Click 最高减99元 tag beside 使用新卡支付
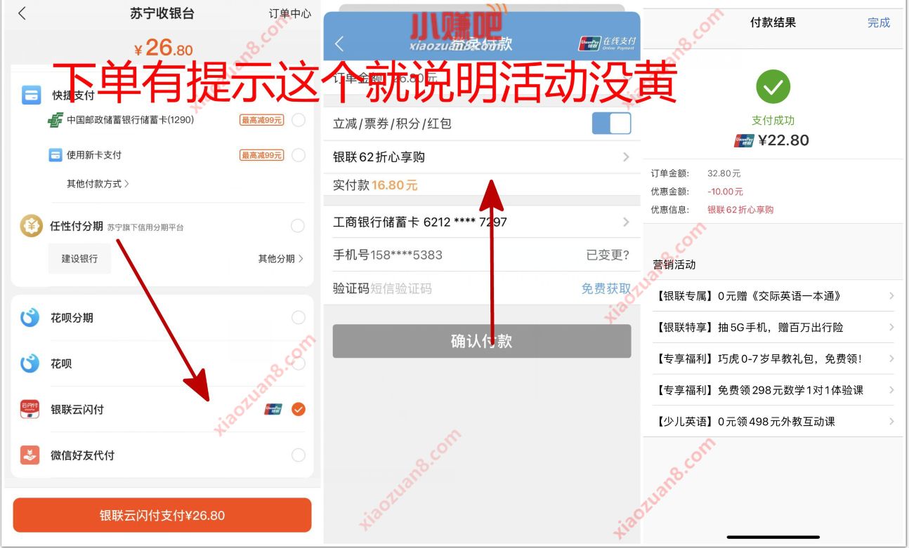The height and width of the screenshot is (548, 909). point(261,155)
